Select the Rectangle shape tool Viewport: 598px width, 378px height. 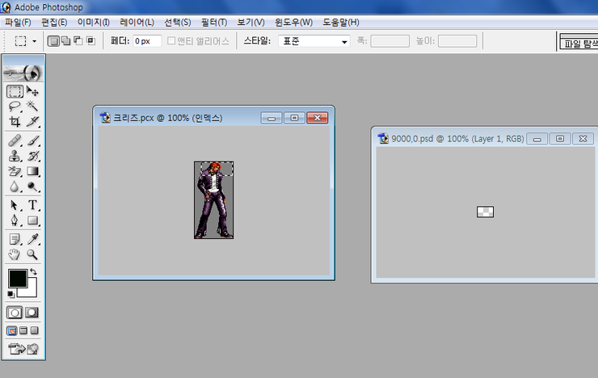pos(33,220)
